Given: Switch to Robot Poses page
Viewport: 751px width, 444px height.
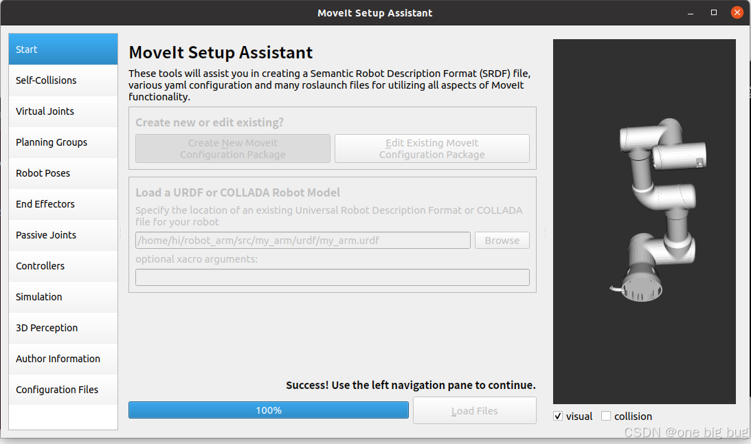Looking at the screenshot, I should click(63, 173).
